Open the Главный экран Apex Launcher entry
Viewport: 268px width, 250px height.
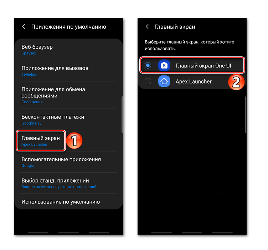click(x=41, y=141)
